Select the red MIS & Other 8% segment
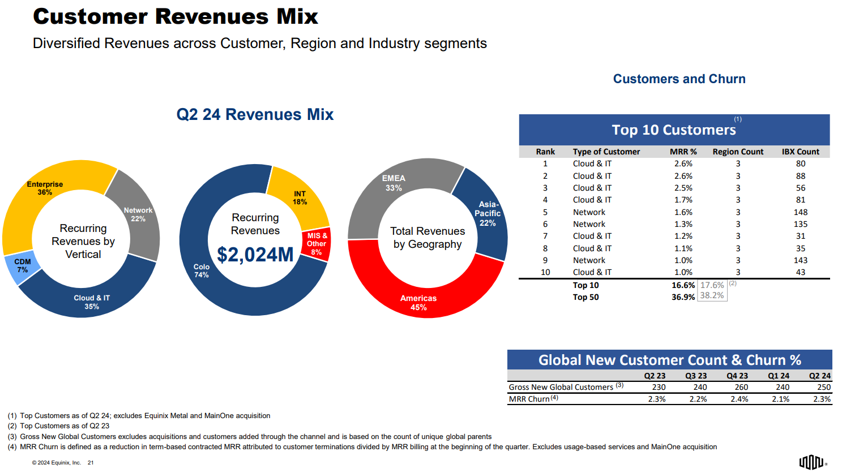This screenshot has height=473, width=842. click(317, 244)
